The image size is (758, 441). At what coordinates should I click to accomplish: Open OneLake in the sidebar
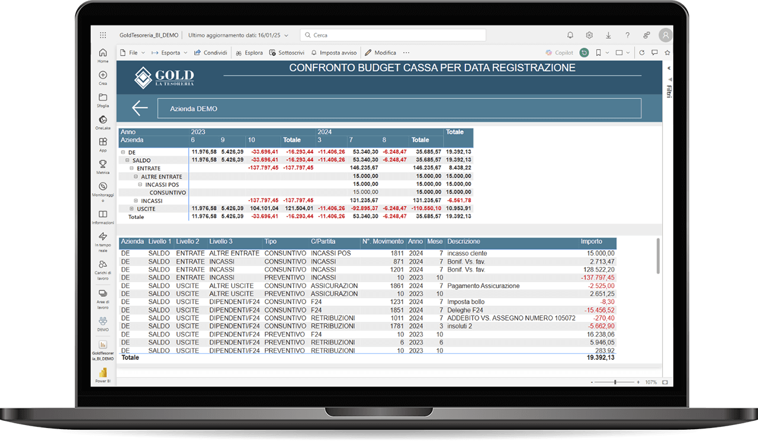click(x=103, y=123)
